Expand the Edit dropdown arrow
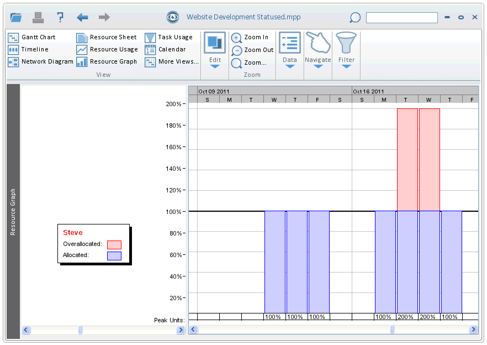 click(x=215, y=67)
